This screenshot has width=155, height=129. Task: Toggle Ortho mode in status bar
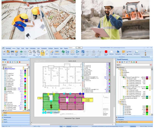coord(65,126)
